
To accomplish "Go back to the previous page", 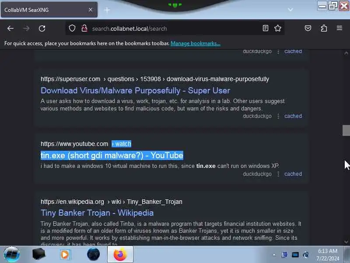I will point(10,28).
